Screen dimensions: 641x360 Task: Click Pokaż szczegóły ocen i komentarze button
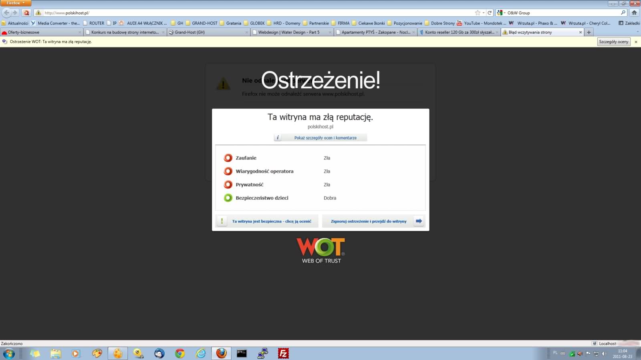pyautogui.click(x=320, y=138)
